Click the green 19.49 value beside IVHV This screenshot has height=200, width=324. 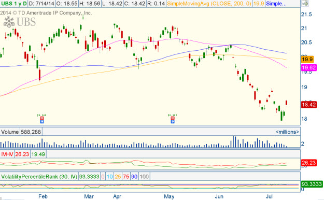[x=38, y=154]
